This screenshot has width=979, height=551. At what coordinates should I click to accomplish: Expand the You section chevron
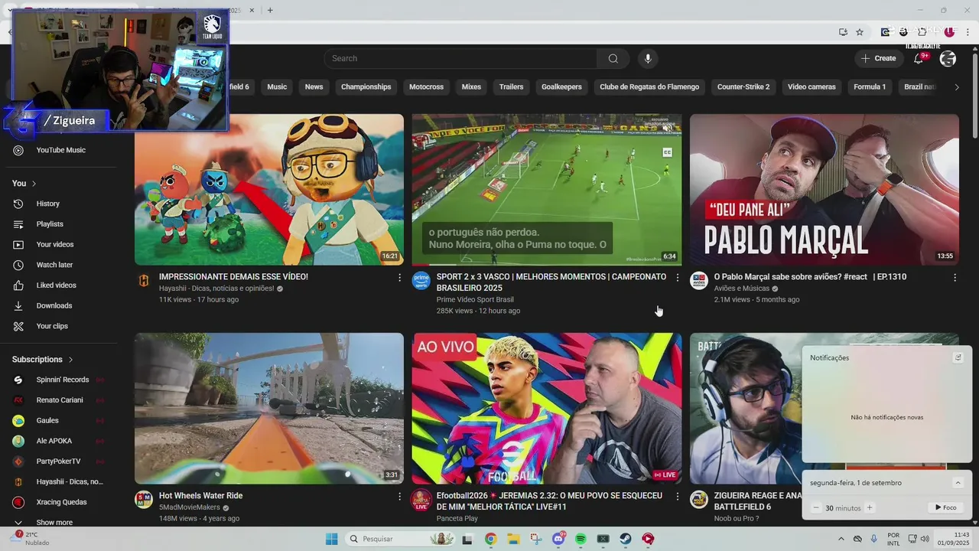click(x=34, y=184)
